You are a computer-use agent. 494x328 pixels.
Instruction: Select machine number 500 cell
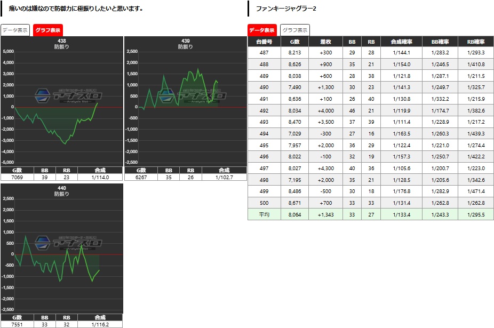(264, 203)
